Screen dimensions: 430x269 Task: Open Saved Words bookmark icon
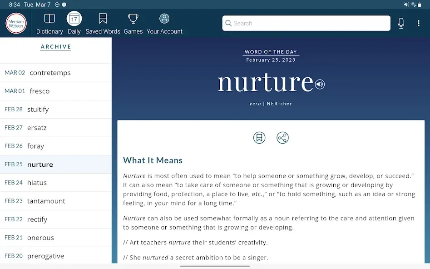pos(103,19)
